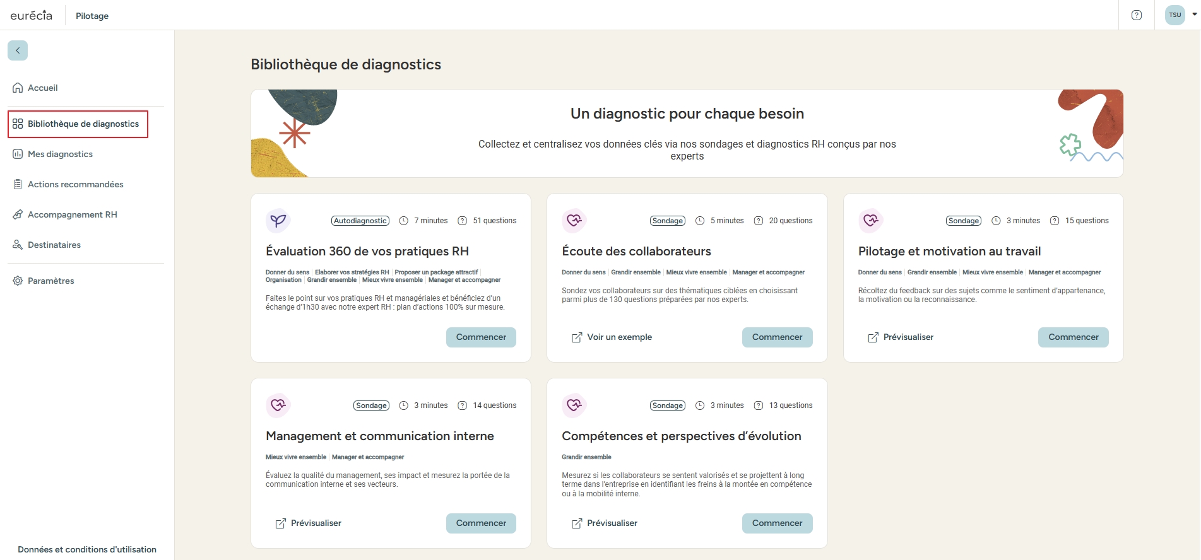Click the Destinataires people icon
This screenshot has height=560, width=1201.
pyautogui.click(x=18, y=245)
